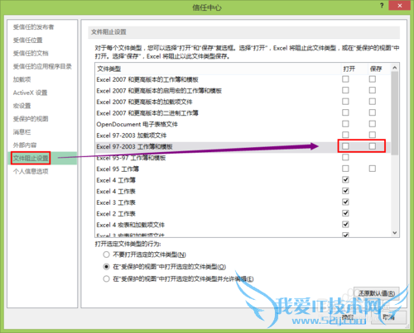Open the 宏设置 category
This screenshot has height=333, width=414.
point(22,106)
